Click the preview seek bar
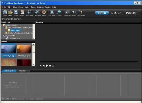This screenshot has width=142, height=103. tap(89, 62)
